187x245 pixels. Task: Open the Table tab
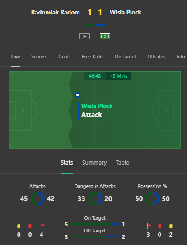[122, 162]
